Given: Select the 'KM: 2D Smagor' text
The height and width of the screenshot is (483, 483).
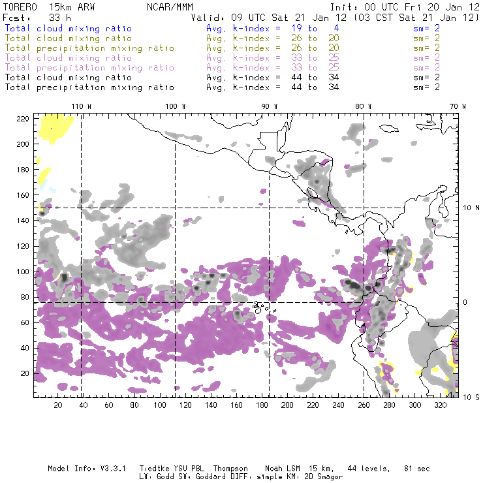Looking at the screenshot, I should tap(313, 477).
